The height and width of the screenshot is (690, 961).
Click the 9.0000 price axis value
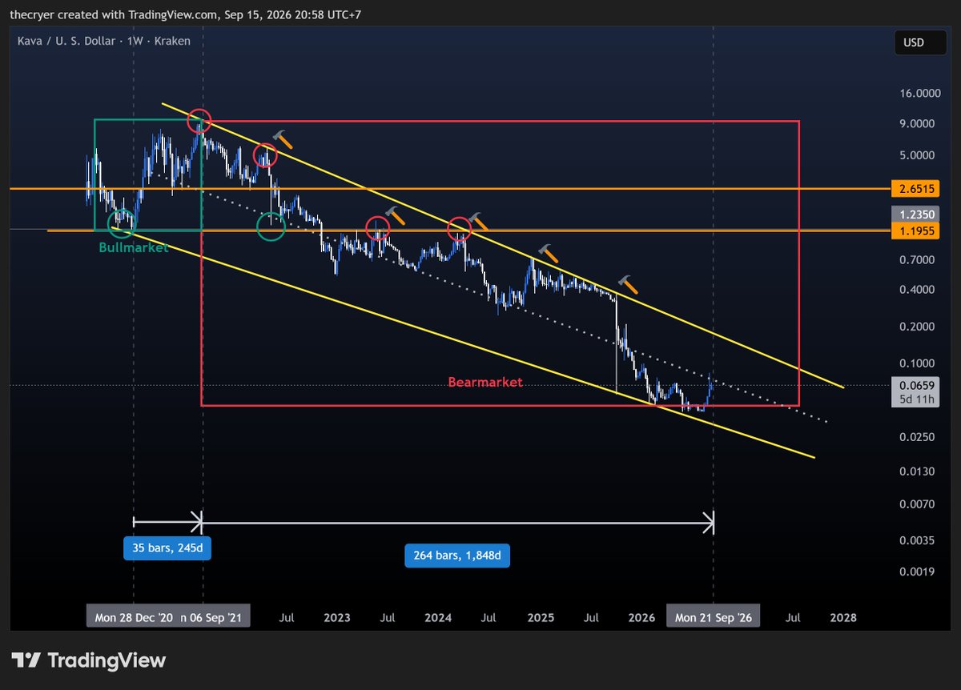(918, 124)
